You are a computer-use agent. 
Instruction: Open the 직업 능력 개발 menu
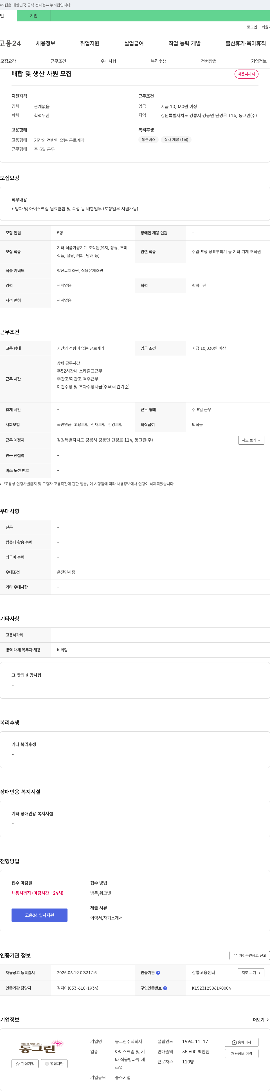184,43
